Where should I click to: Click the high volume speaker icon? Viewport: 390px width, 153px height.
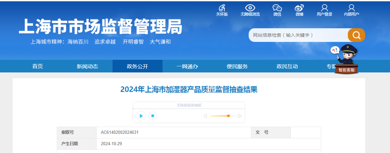point(239,116)
